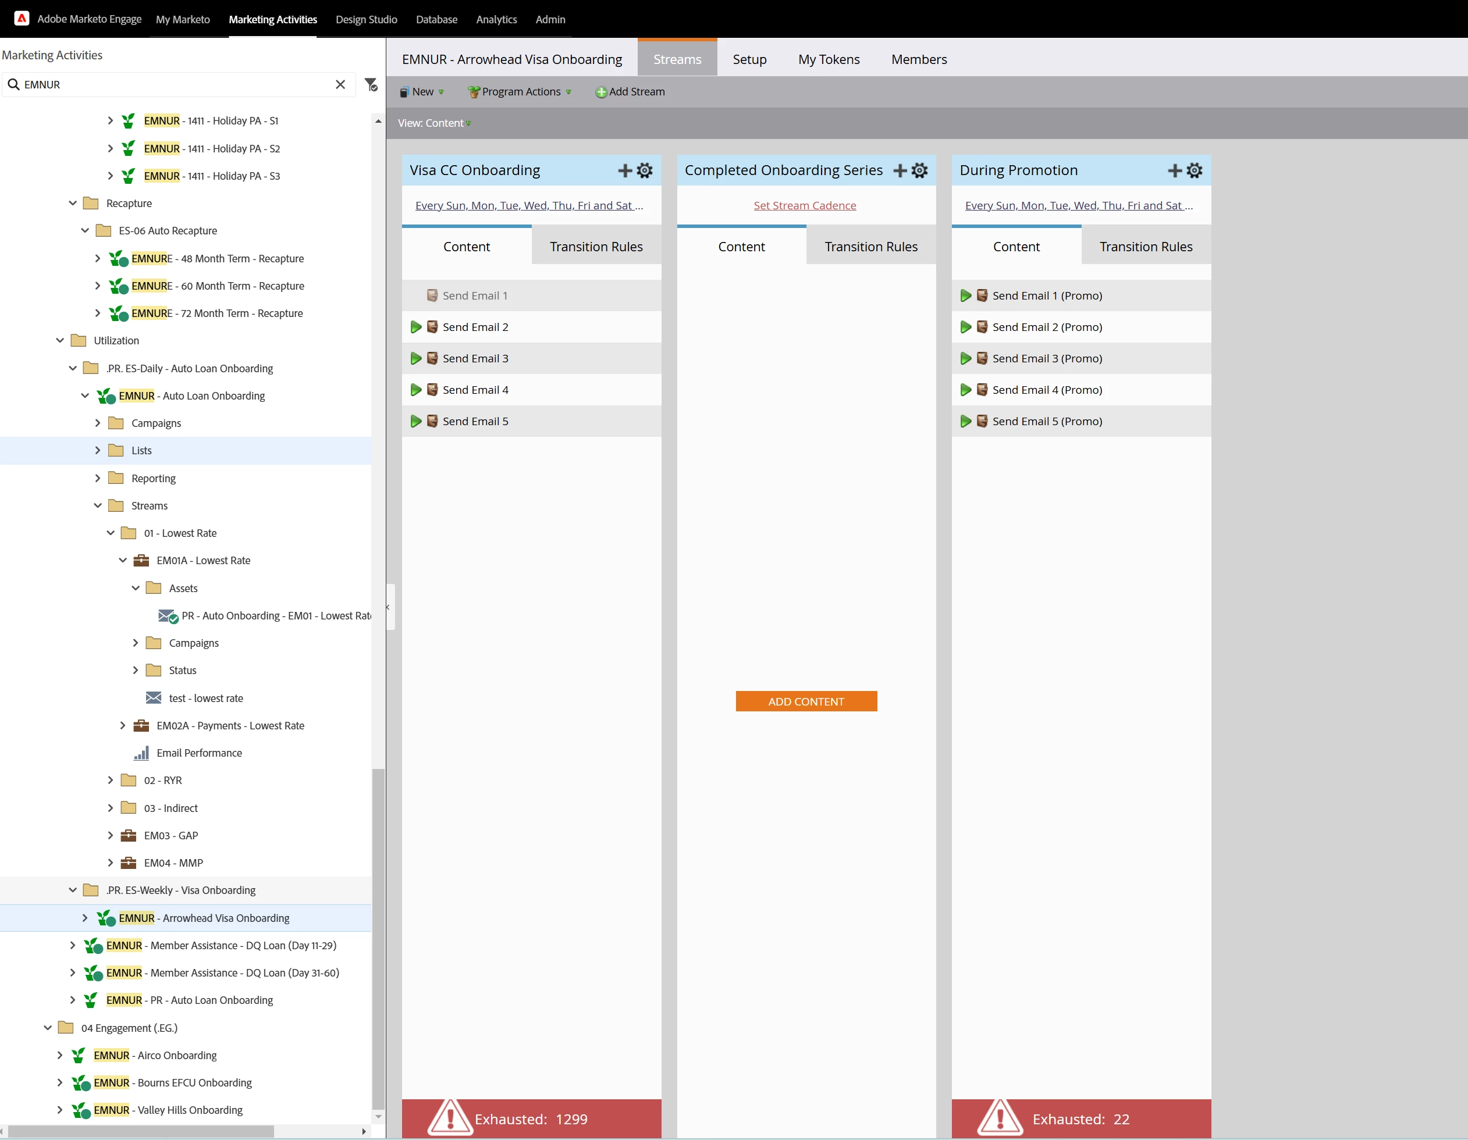Image resolution: width=1468 pixels, height=1140 pixels.
Task: Toggle activation arrow for Send Email 3 (Promo)
Action: point(965,359)
